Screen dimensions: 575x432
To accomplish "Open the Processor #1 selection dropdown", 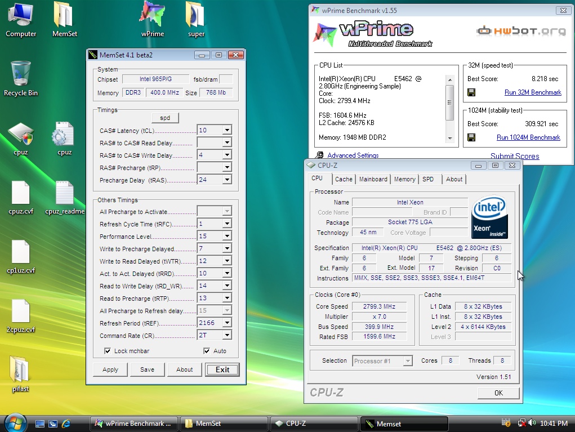I will [408, 361].
